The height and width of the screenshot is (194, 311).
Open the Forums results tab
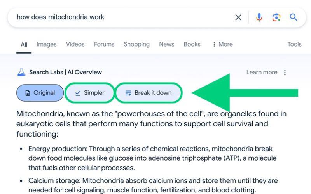[104, 44]
